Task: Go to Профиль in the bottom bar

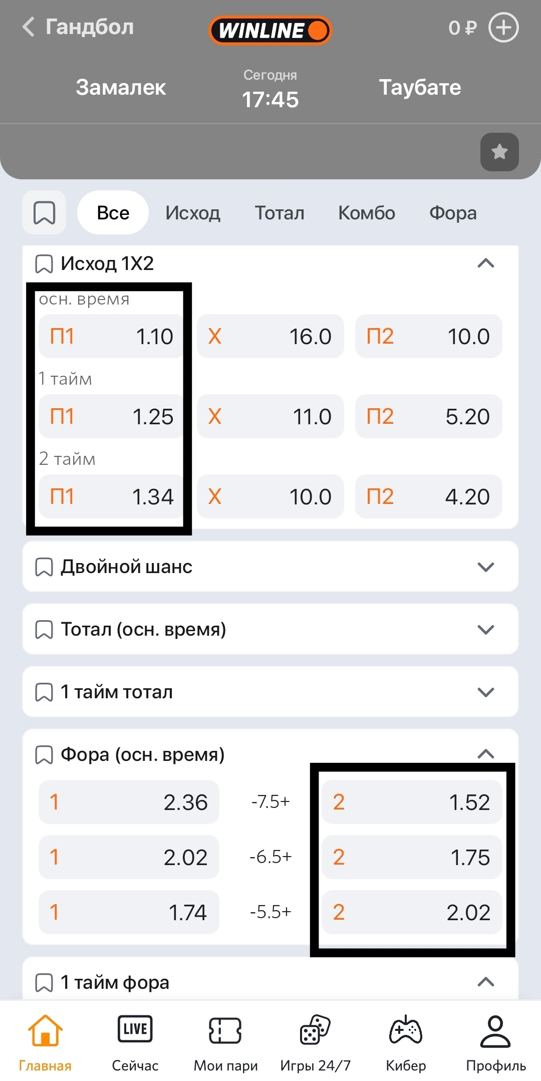Action: pos(495,1042)
